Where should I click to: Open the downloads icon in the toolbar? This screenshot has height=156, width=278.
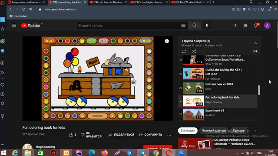pos(269,10)
